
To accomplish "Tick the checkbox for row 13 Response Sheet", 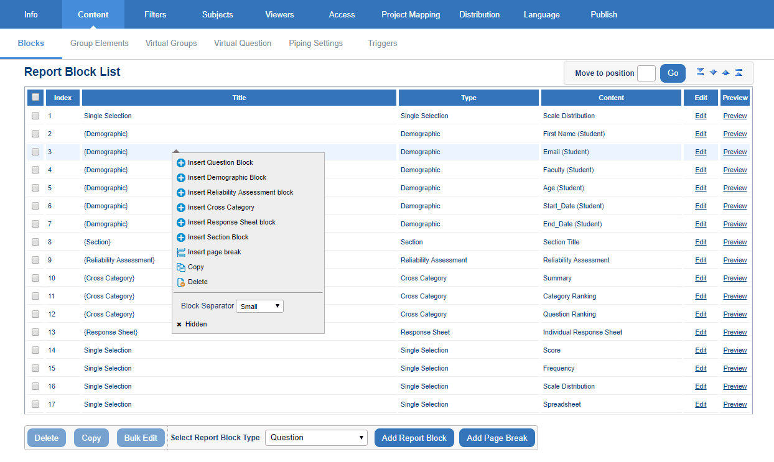I will point(35,332).
